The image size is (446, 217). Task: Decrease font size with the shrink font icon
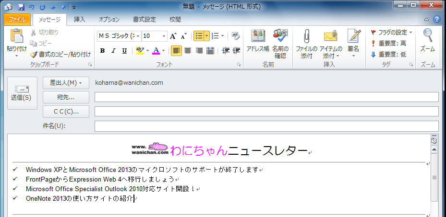[184, 36]
